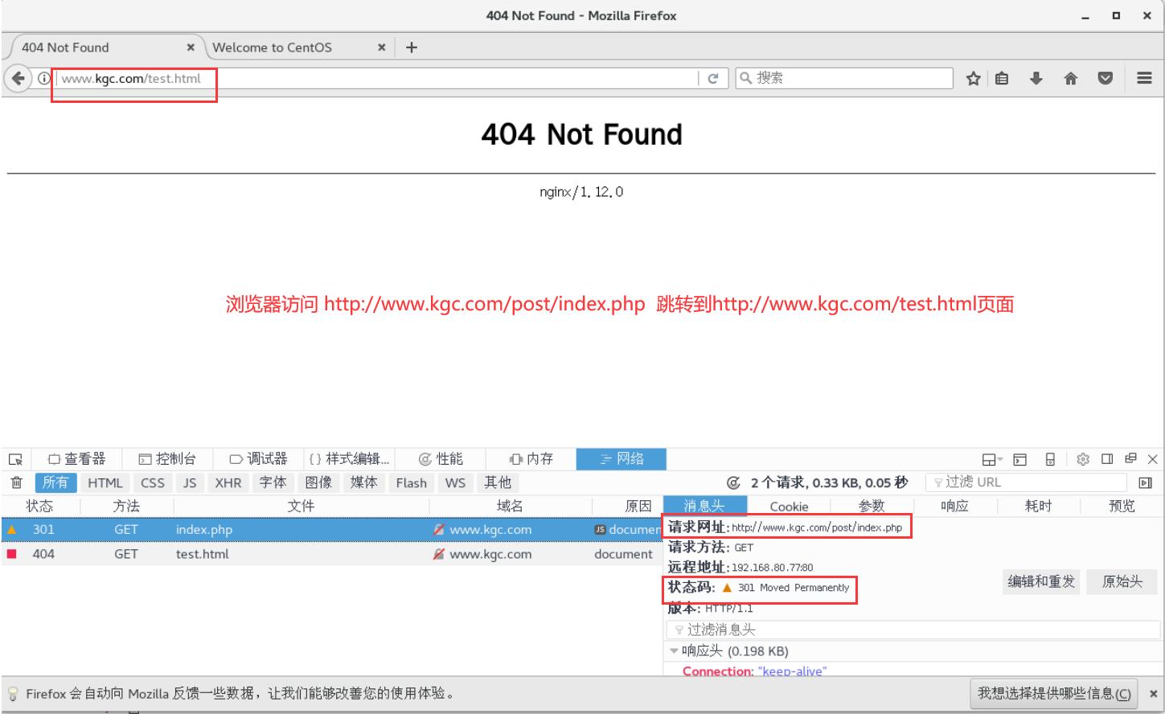The image size is (1165, 714).
Task: Click the 原始头 button
Action: point(1122,581)
